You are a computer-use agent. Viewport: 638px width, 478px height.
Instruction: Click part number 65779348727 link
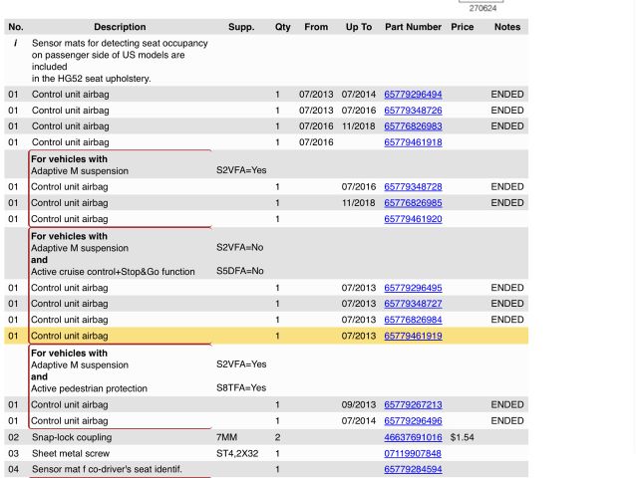(413, 304)
